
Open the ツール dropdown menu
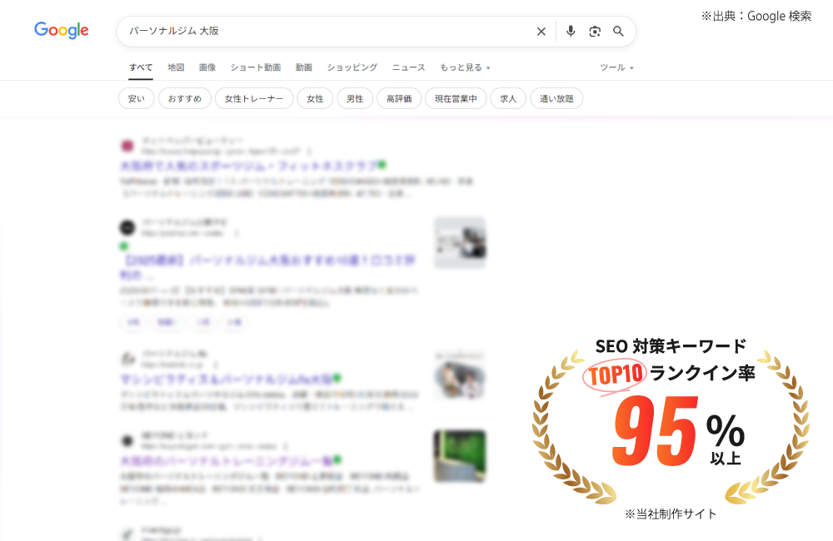tap(616, 67)
